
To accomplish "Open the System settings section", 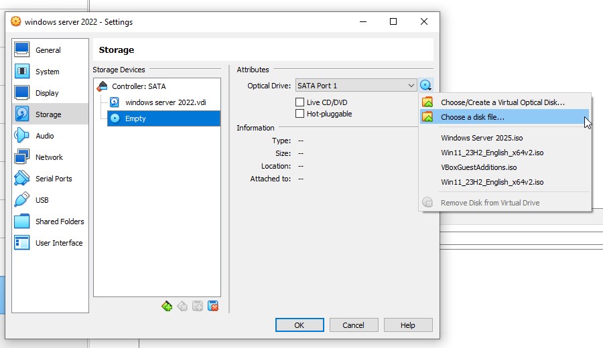I will (47, 72).
